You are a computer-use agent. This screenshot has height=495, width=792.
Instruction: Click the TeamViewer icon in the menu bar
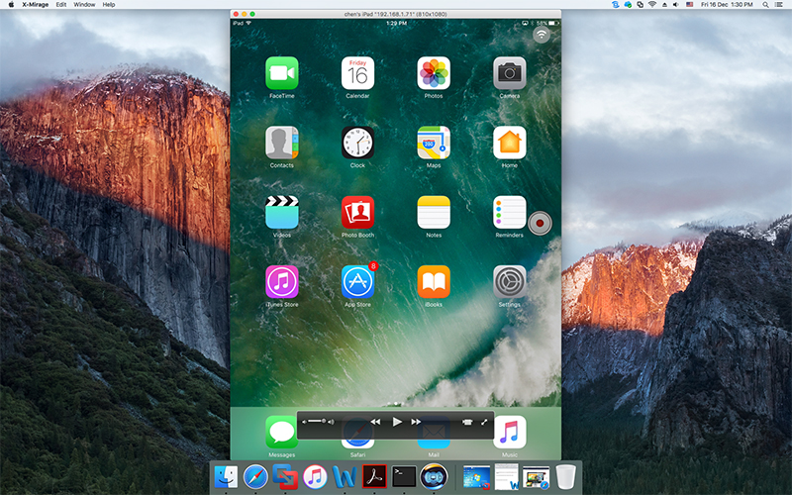[615, 5]
